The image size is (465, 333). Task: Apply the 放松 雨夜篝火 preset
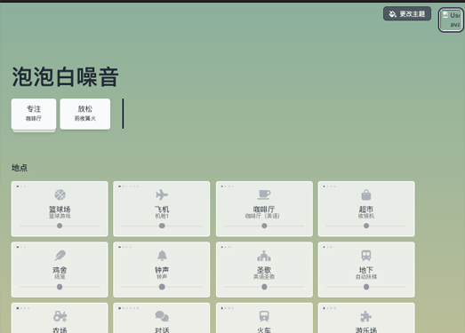coord(85,114)
